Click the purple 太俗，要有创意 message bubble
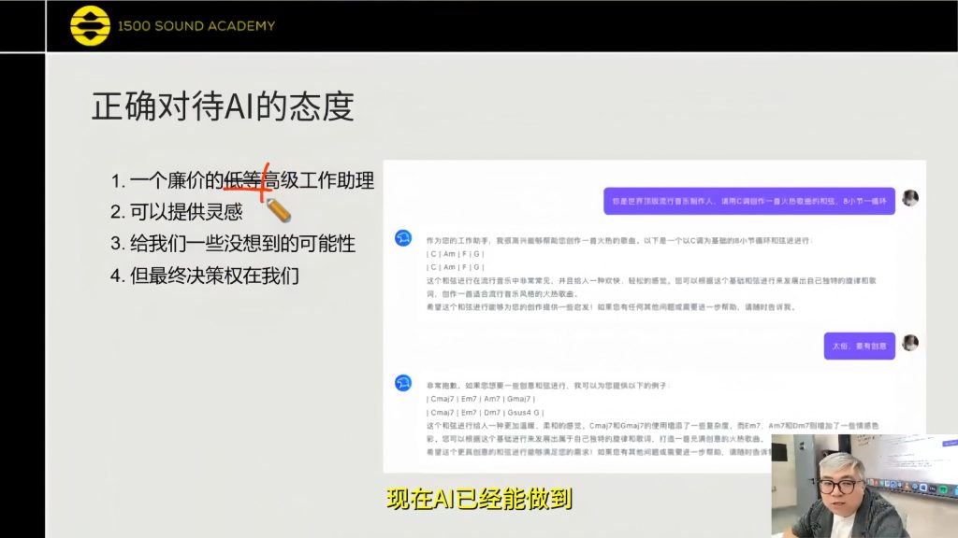958x538 pixels. coord(860,345)
